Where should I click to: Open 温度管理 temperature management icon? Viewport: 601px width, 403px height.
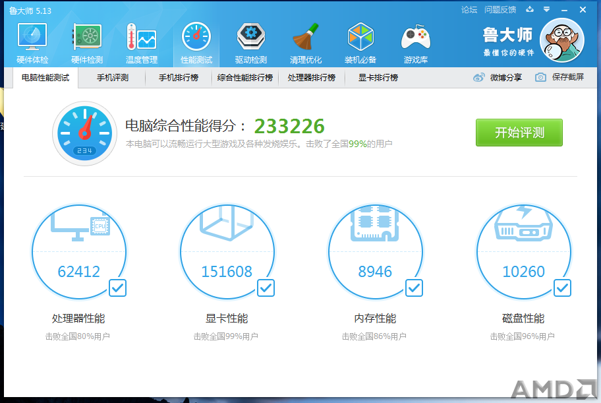click(142, 37)
